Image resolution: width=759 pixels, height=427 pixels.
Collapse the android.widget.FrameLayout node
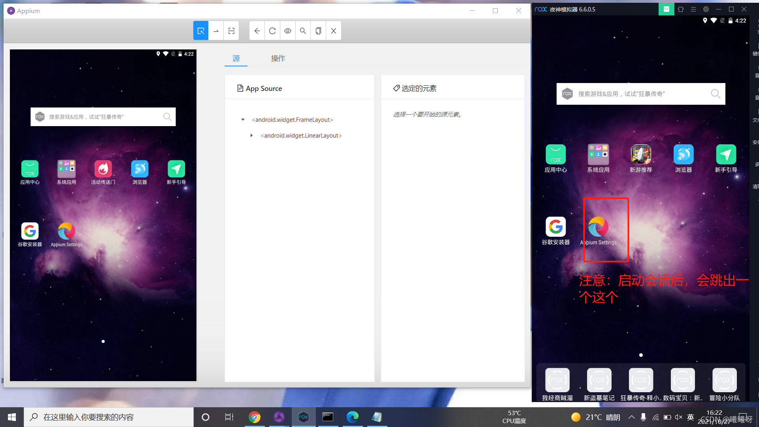(243, 120)
